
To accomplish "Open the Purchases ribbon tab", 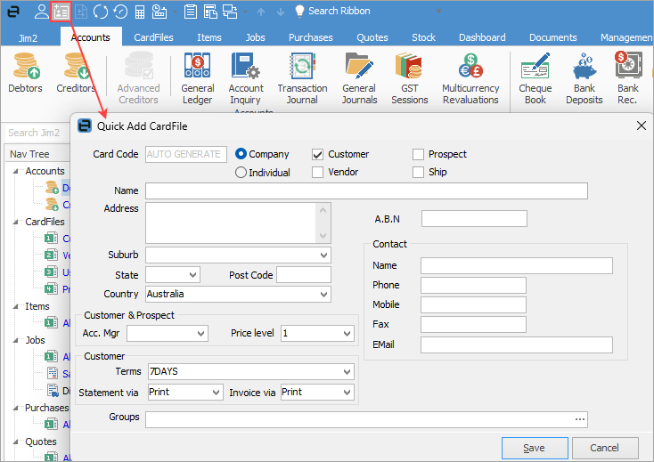I will point(310,37).
